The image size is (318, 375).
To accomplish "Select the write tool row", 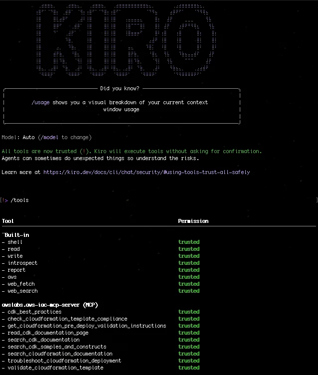I will 101,256.
